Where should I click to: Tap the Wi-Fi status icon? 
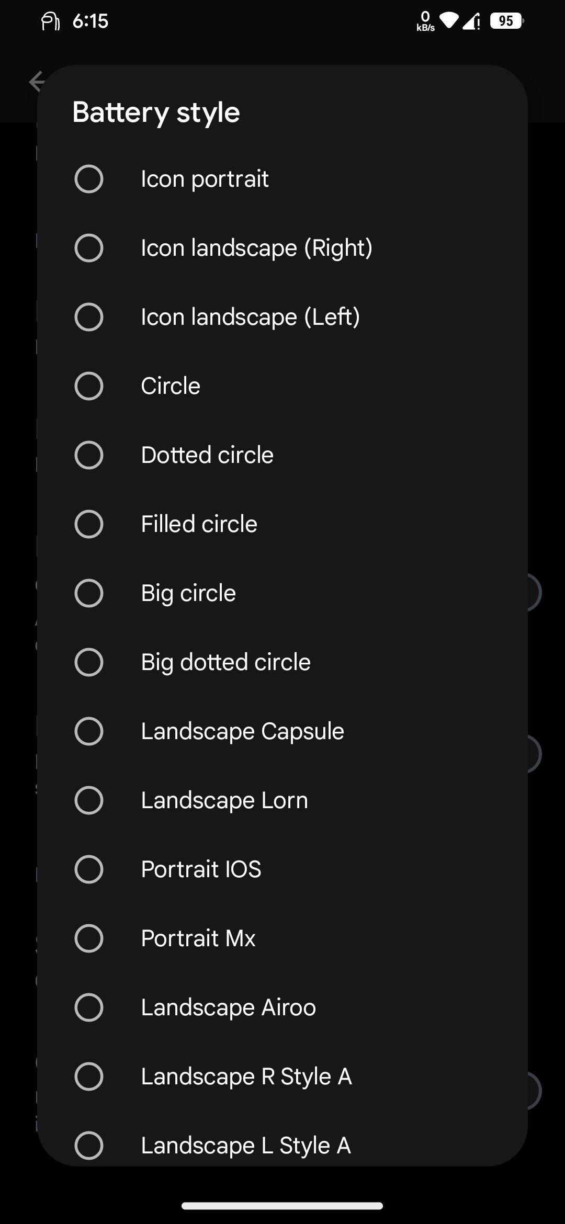click(x=449, y=21)
